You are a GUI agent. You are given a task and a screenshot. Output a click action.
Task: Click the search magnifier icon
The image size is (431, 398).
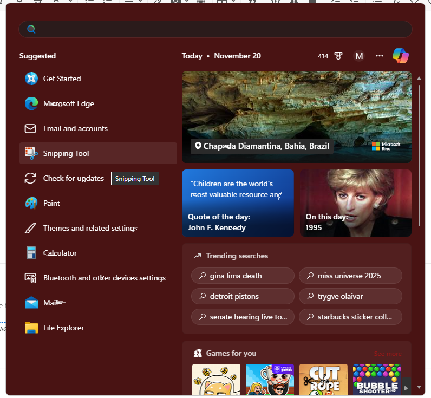click(31, 29)
